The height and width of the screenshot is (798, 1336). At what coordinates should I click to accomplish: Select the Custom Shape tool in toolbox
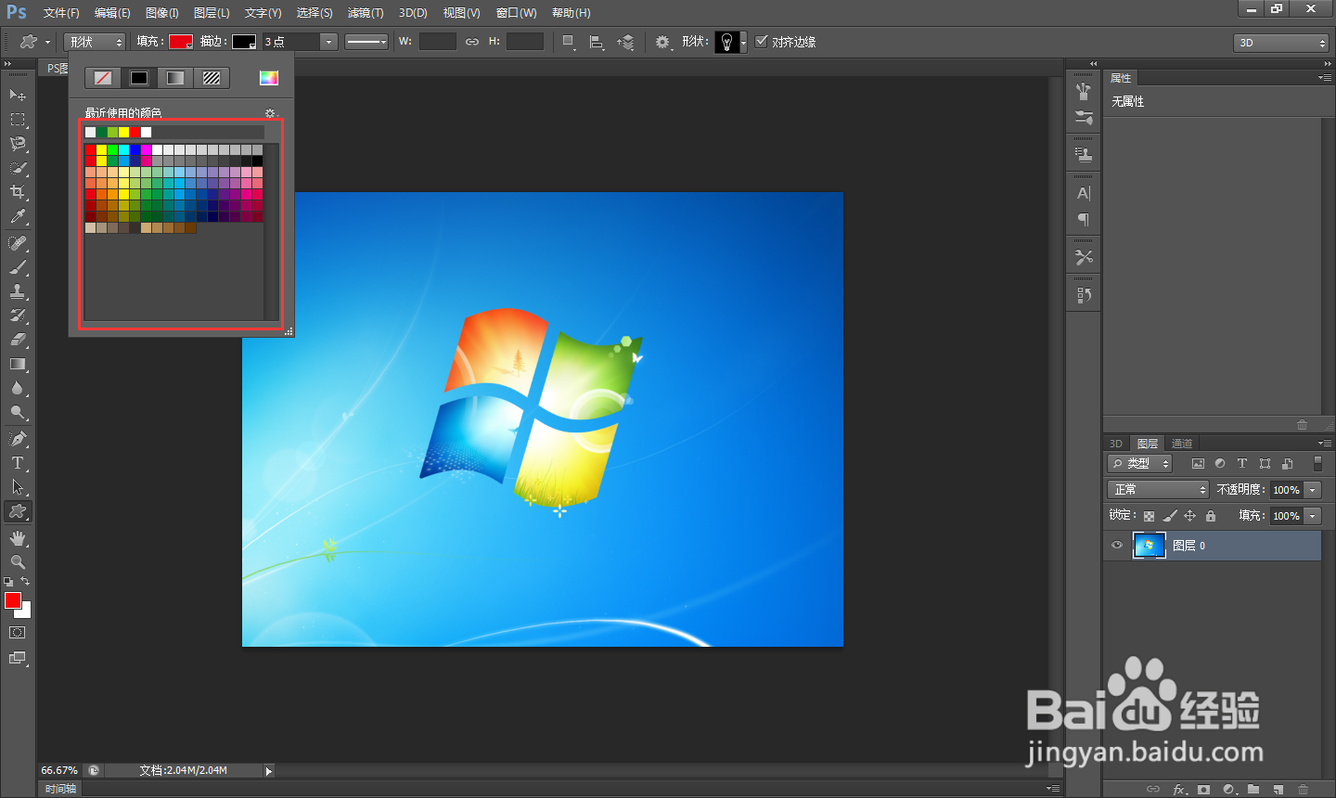click(x=18, y=511)
